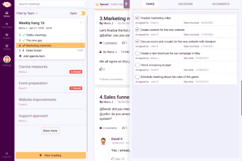Like the Sales funnel post

tap(123, 128)
